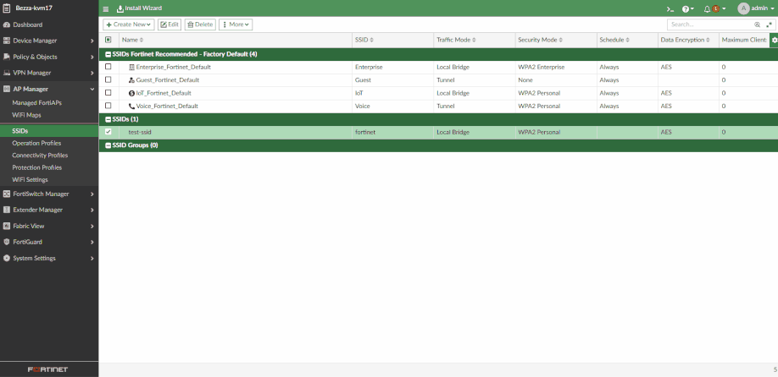Click the System Settings gear icon
This screenshot has width=778, height=377.
pos(7,259)
